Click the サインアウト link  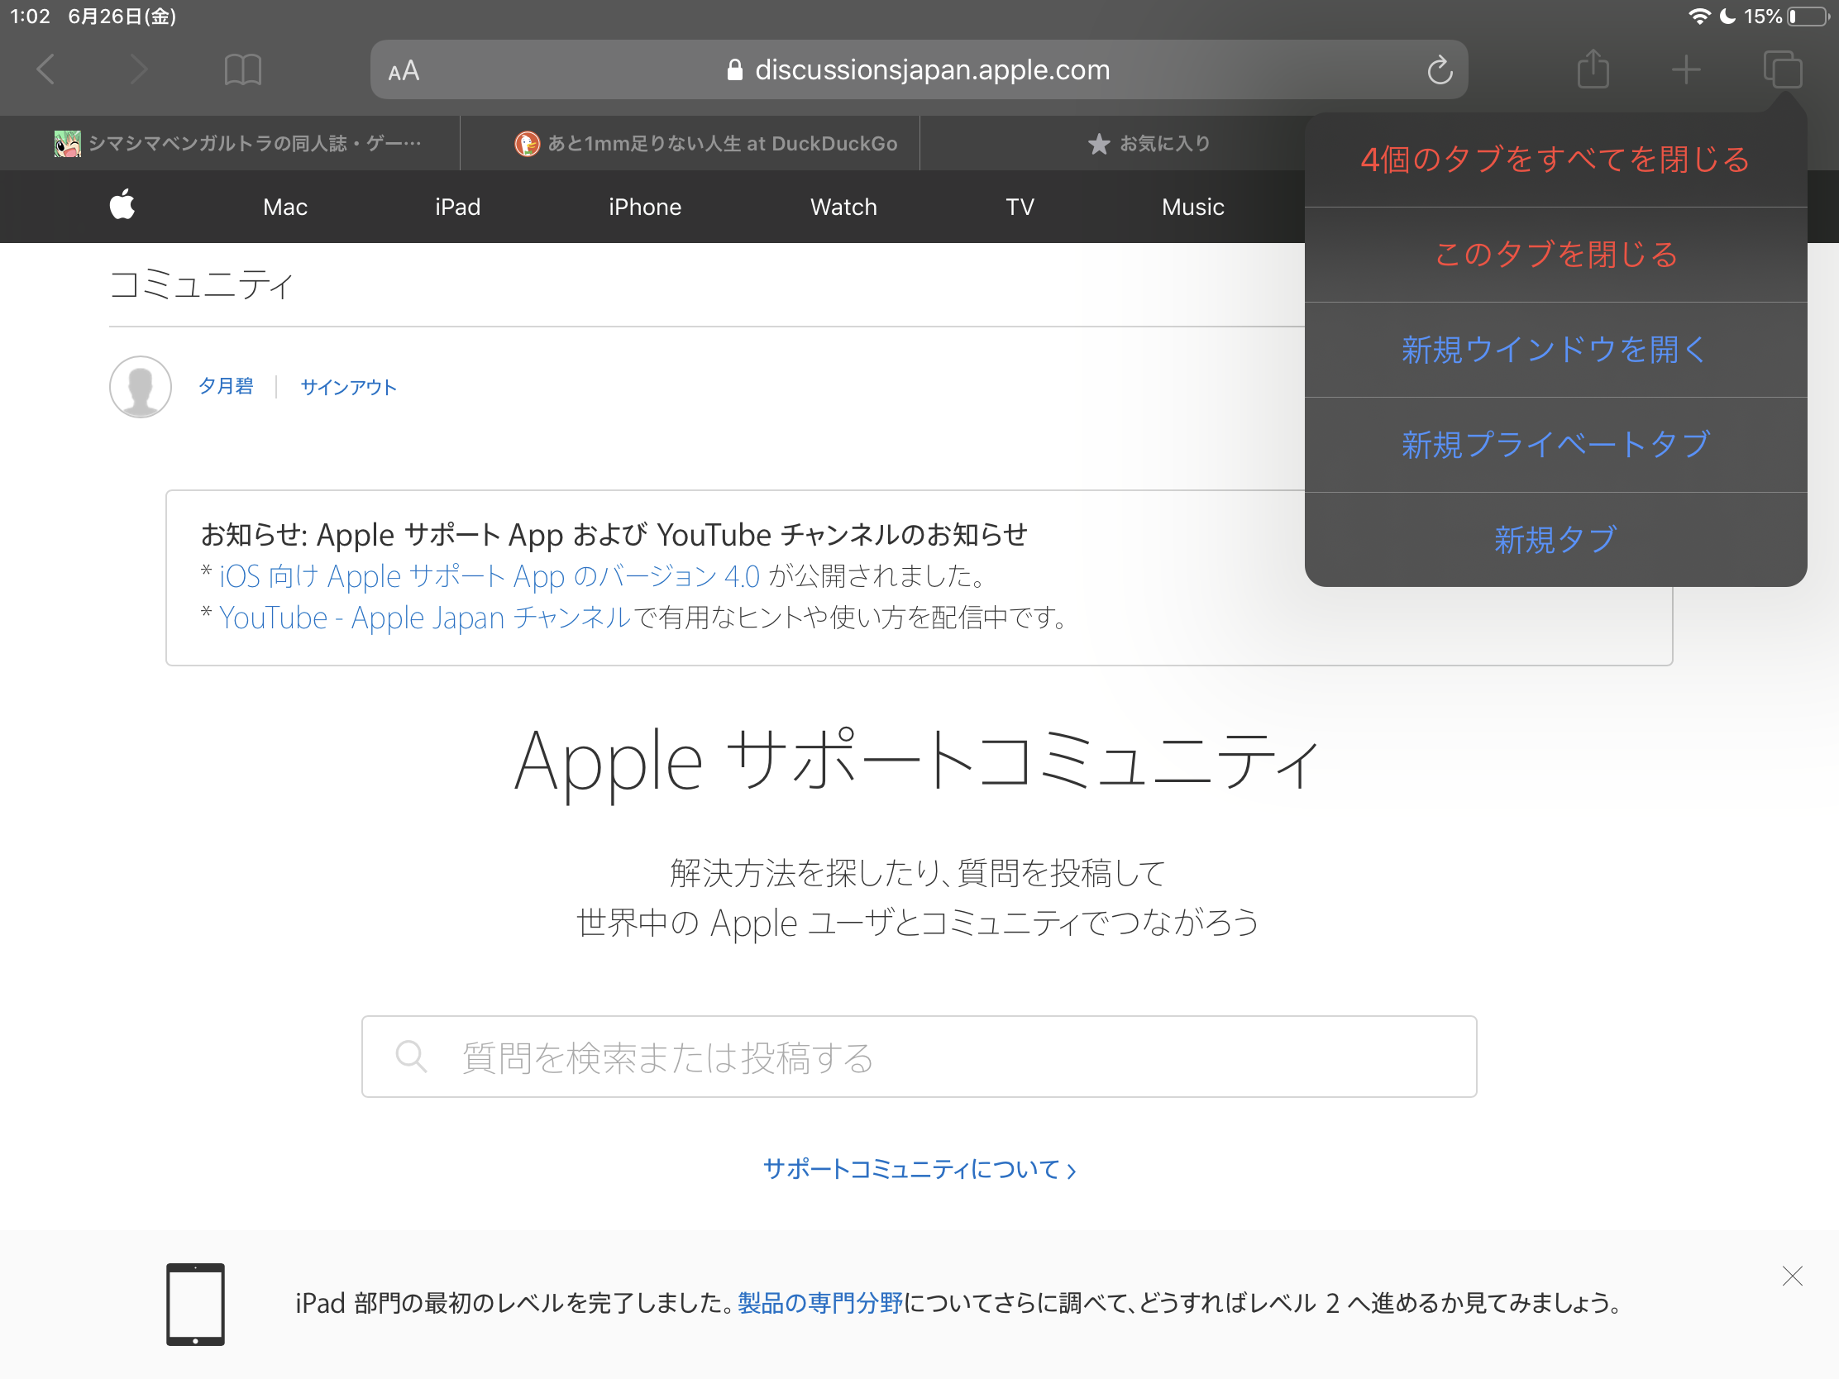point(348,388)
